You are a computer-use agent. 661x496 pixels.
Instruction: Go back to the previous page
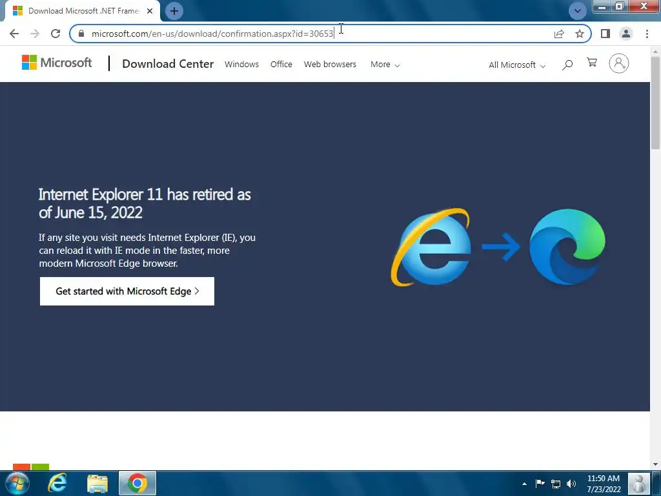(x=14, y=34)
